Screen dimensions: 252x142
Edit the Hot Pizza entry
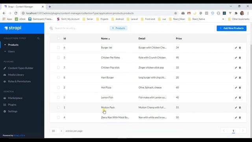[x=236, y=88]
